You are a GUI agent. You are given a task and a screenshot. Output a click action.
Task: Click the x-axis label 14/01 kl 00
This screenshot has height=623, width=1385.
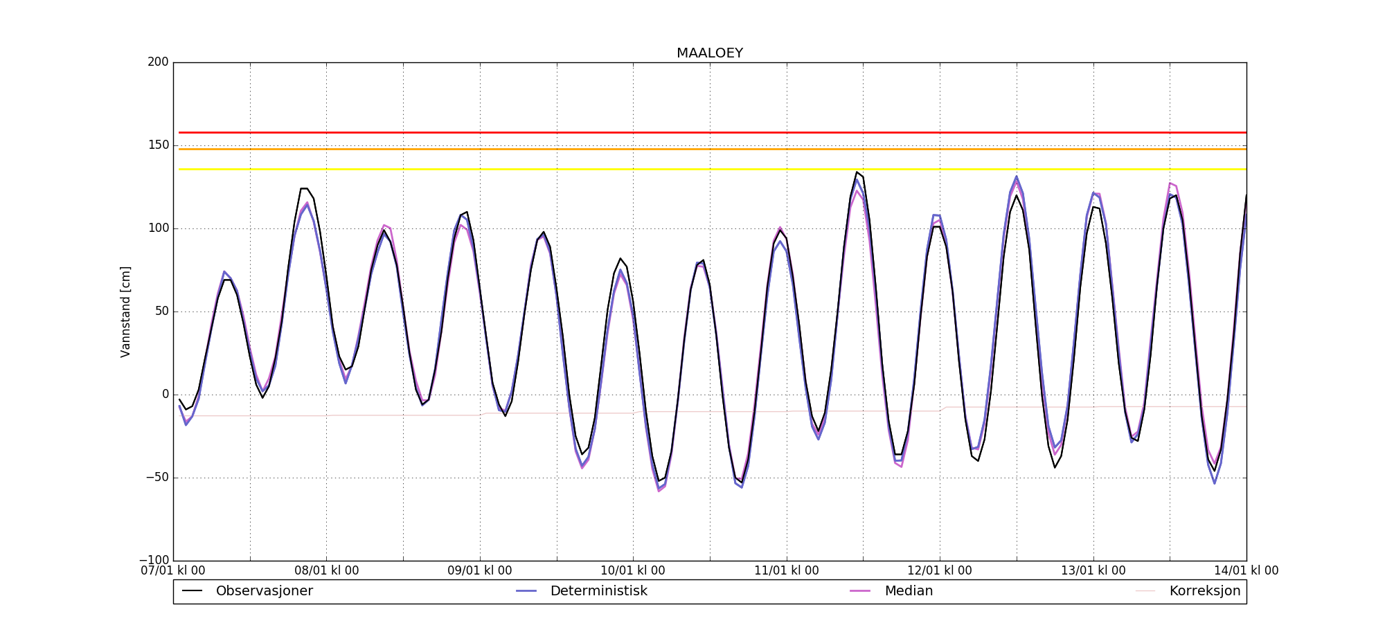(x=1246, y=571)
